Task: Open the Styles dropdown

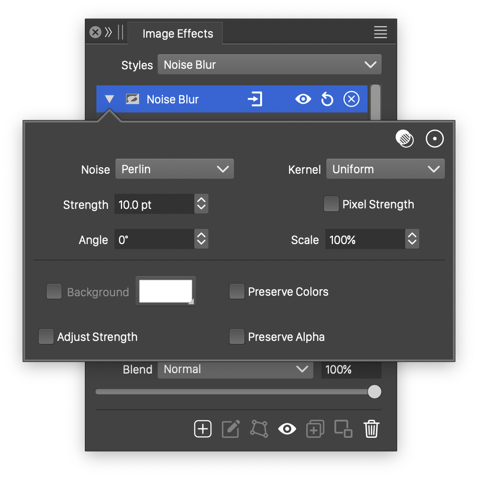Action: 269,65
